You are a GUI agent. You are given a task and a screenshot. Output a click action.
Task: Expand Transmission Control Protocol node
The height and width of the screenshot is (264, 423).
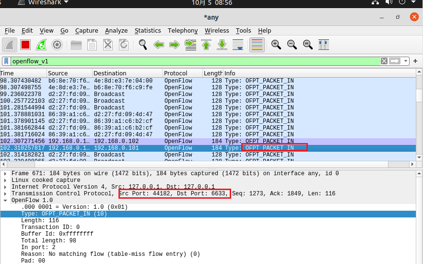click(x=5, y=193)
